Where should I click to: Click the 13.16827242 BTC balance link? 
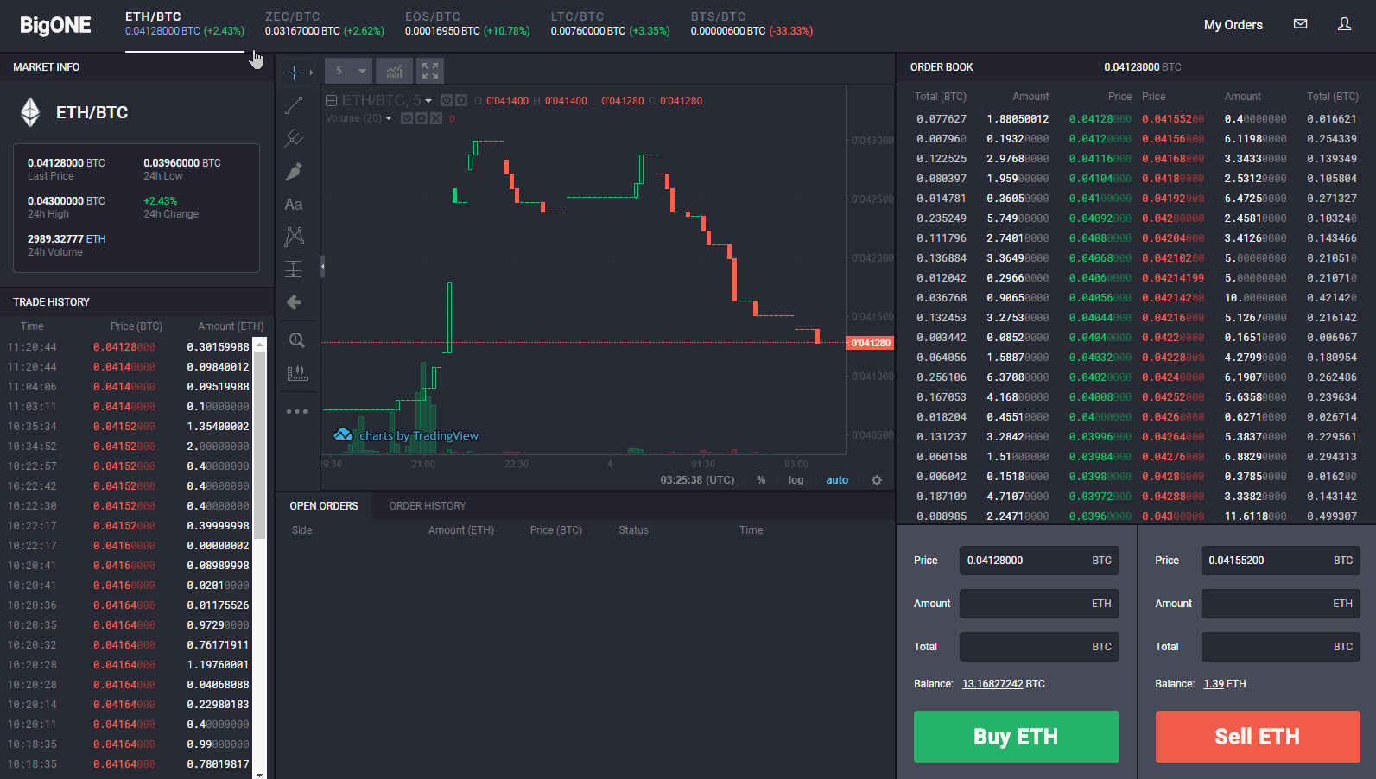coord(992,684)
